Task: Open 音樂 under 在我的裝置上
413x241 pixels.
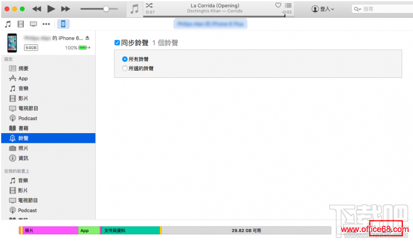Action: coord(48,180)
